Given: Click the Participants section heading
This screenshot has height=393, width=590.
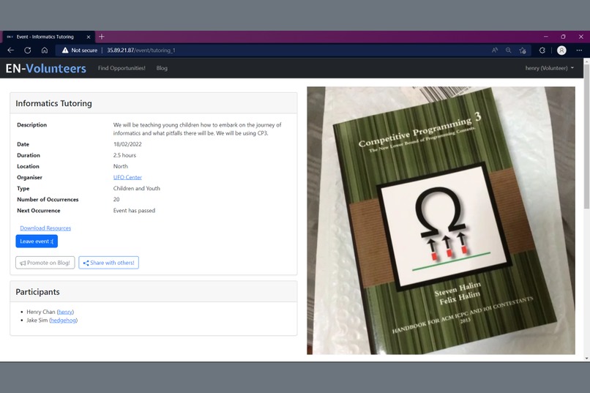Looking at the screenshot, I should 37,292.
